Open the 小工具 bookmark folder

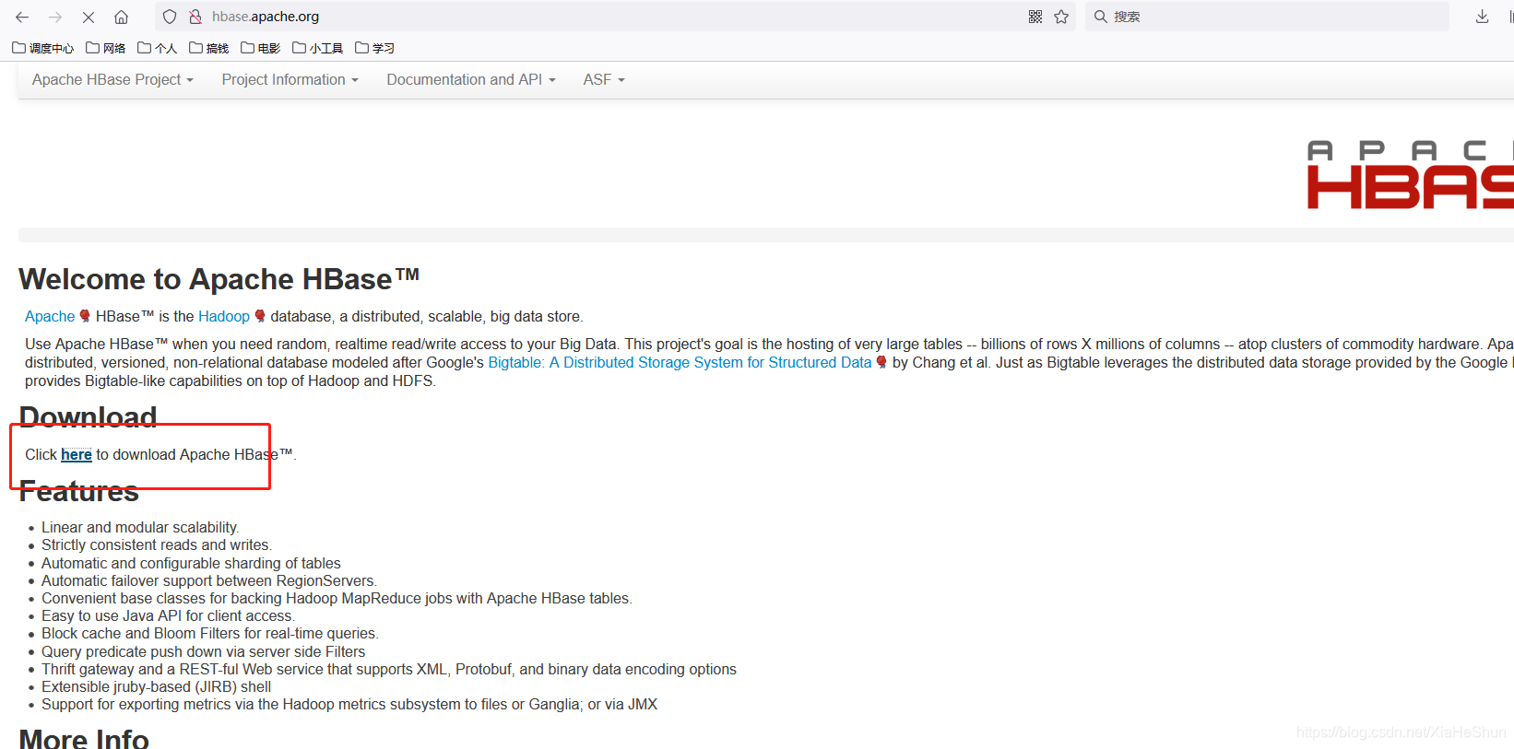[317, 48]
